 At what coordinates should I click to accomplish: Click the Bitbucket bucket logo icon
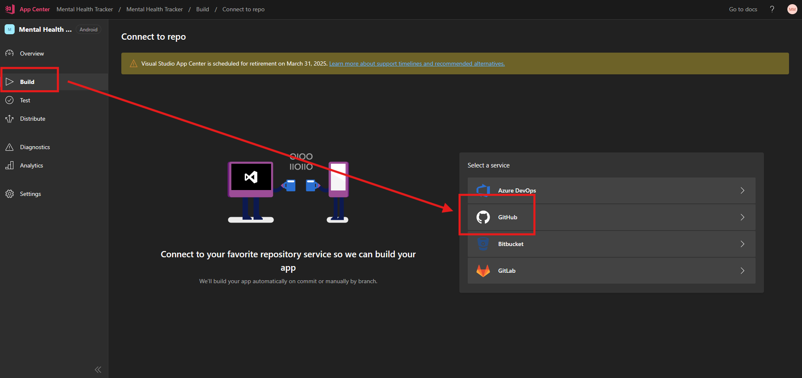pyautogui.click(x=483, y=244)
